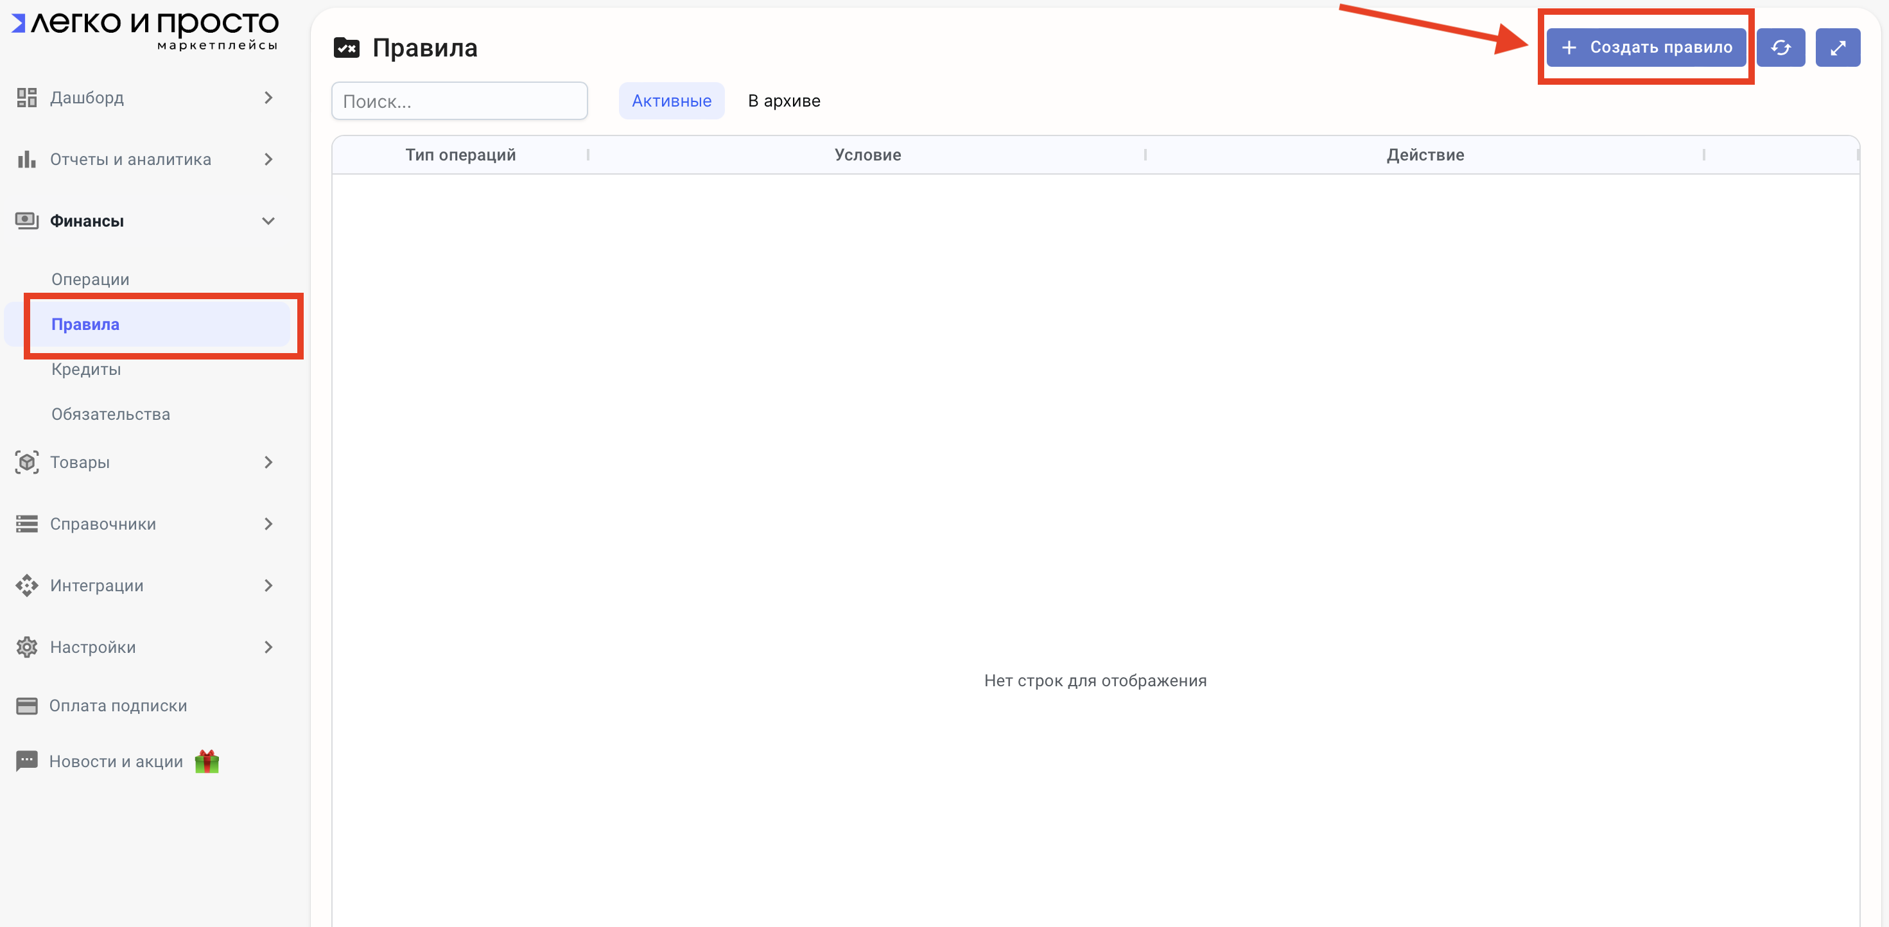
Task: Expand the Настройки chevron arrow
Action: (268, 647)
